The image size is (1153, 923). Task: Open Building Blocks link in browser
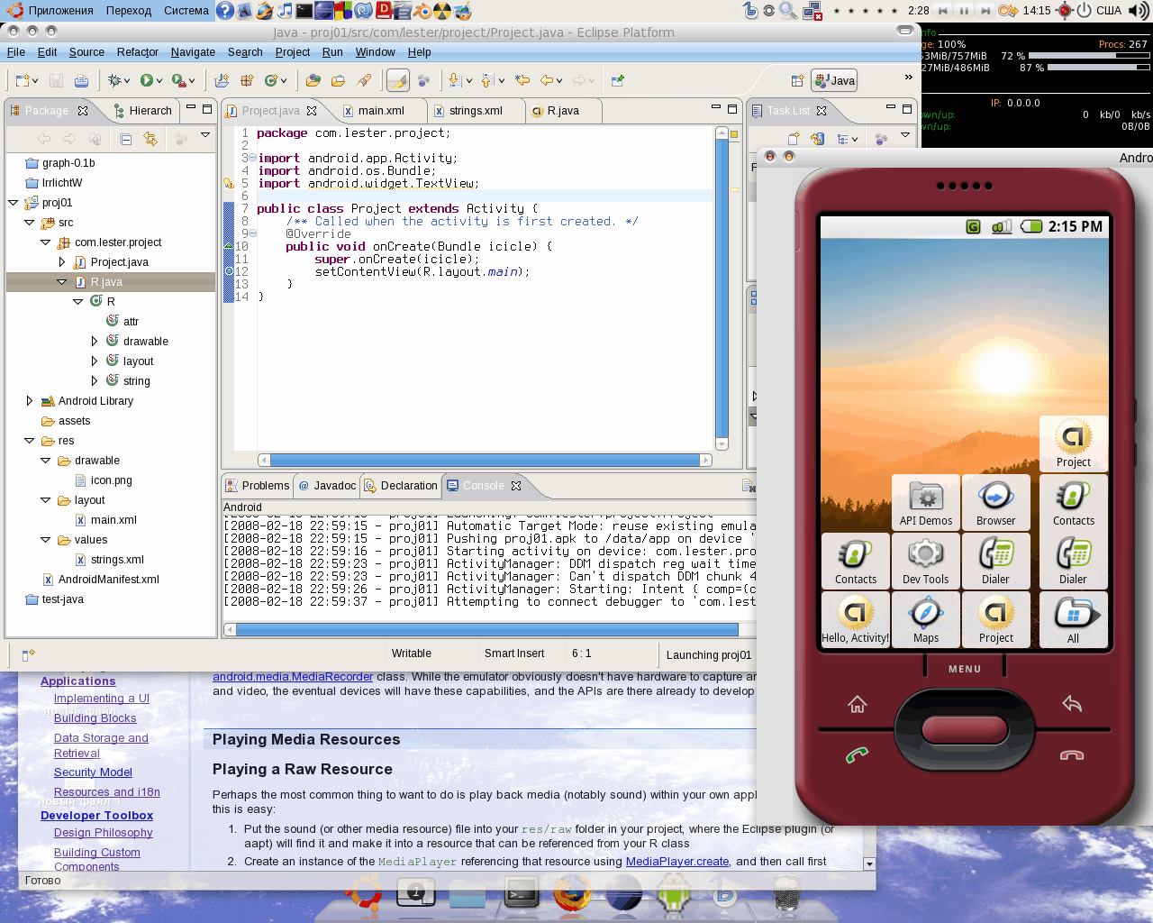[95, 718]
